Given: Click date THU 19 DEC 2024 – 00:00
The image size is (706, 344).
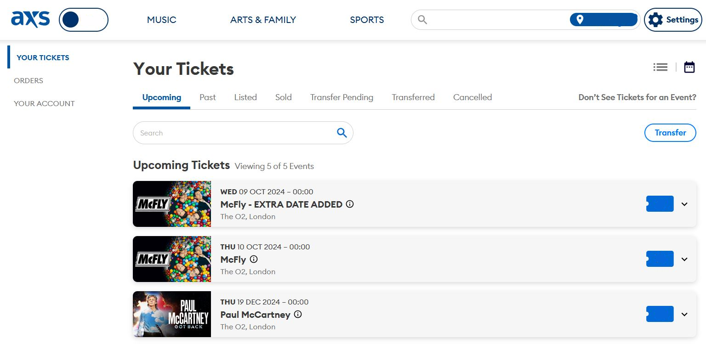Looking at the screenshot, I should pyautogui.click(x=264, y=302).
